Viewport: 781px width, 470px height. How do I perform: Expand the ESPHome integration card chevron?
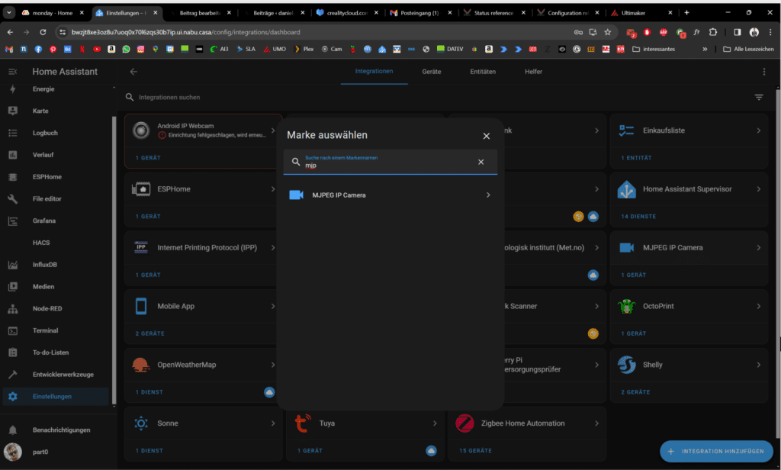(x=273, y=189)
